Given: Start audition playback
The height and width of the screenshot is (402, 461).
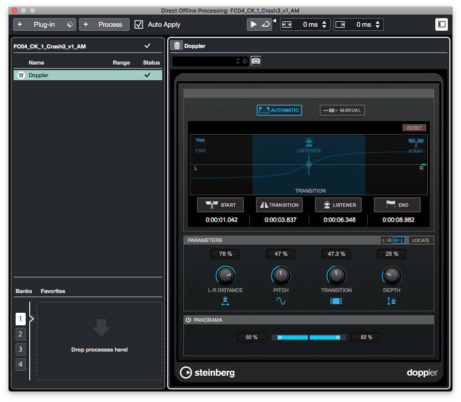Looking at the screenshot, I should (253, 24).
